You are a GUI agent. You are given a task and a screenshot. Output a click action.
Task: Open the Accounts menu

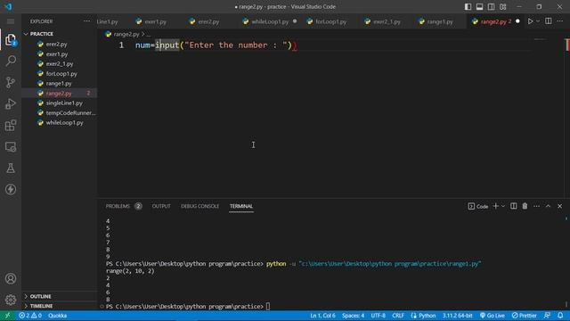click(11, 279)
